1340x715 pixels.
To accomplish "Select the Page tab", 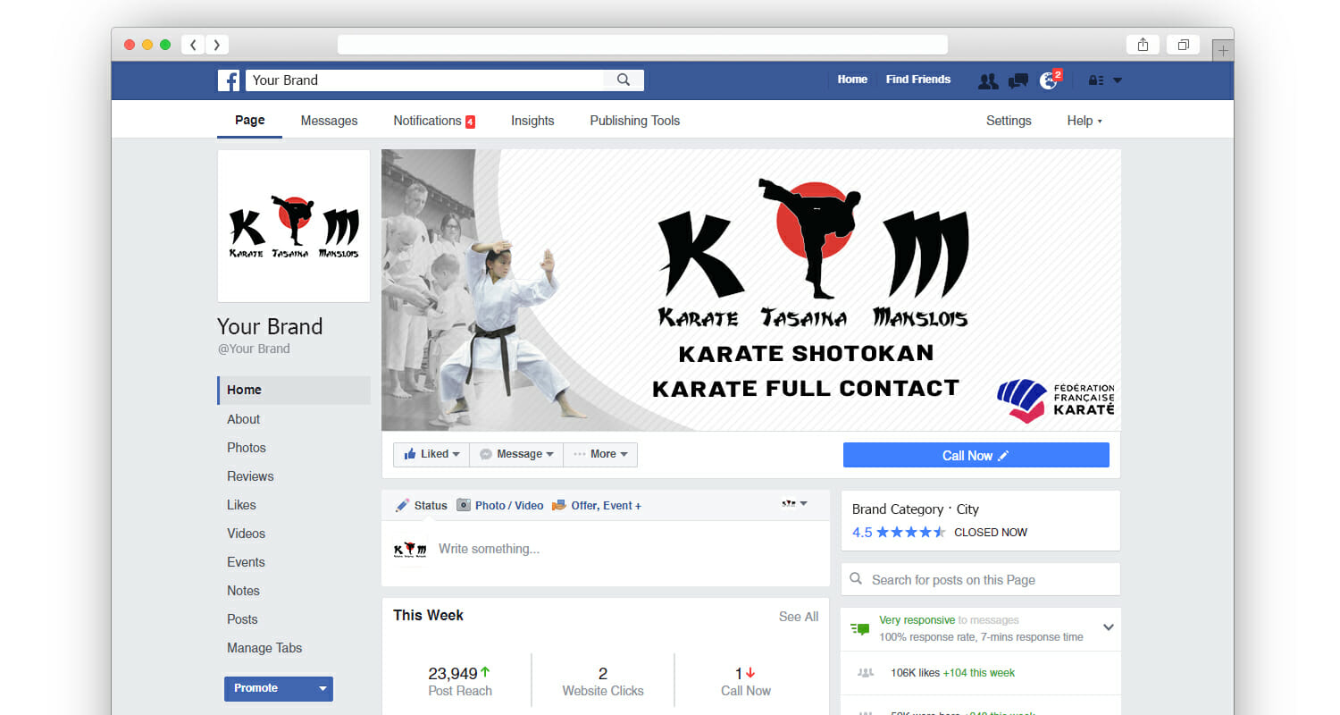I will tap(249, 120).
